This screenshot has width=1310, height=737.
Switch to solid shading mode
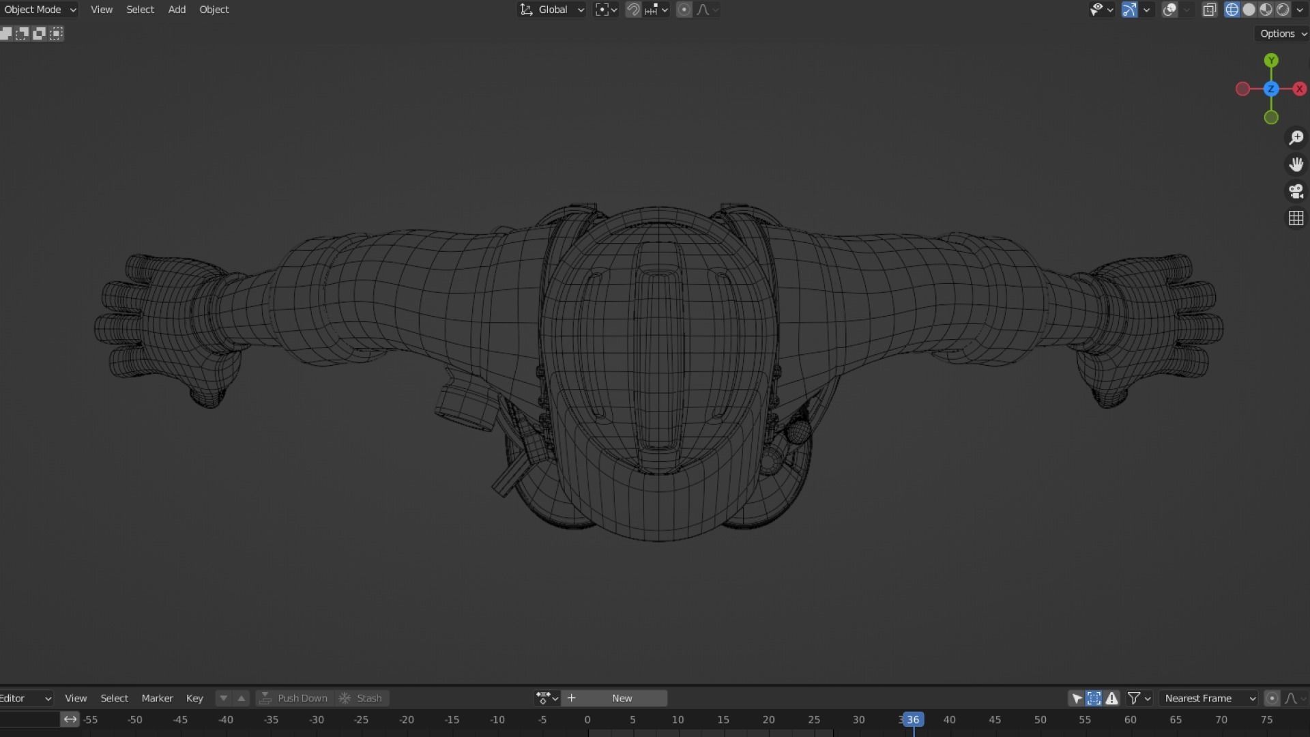pos(1249,10)
